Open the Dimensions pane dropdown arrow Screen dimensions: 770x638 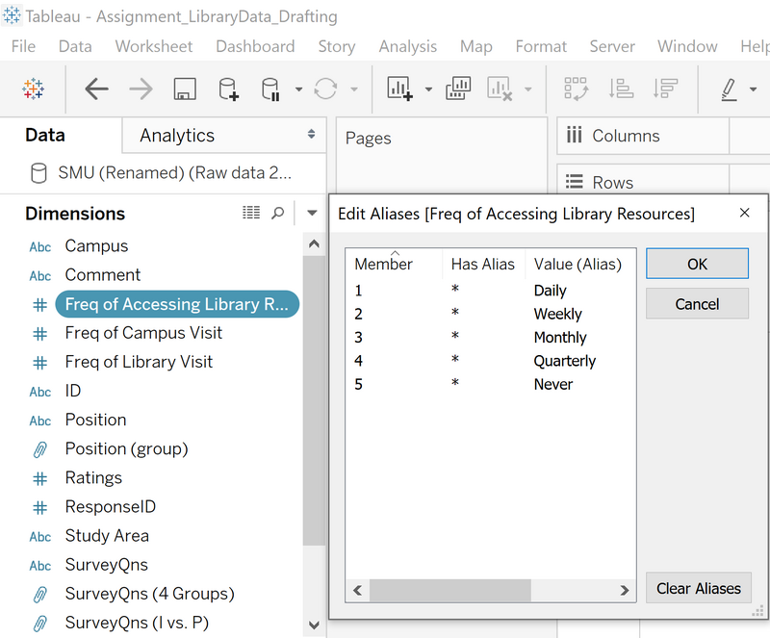311,213
